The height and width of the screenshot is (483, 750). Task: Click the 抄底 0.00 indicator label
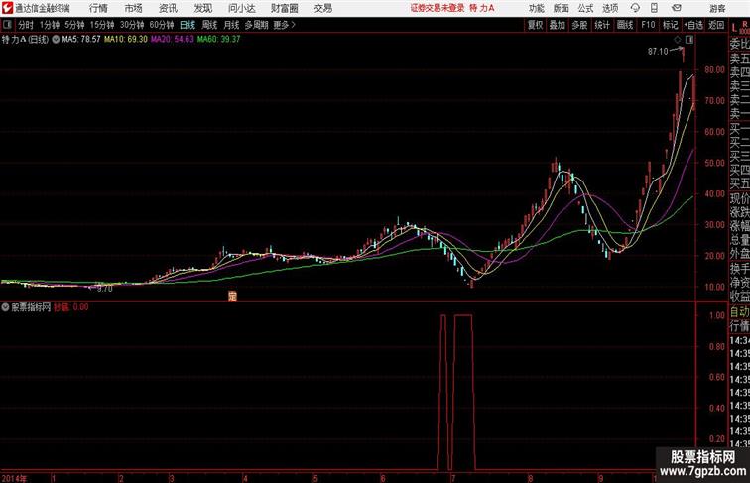point(70,307)
